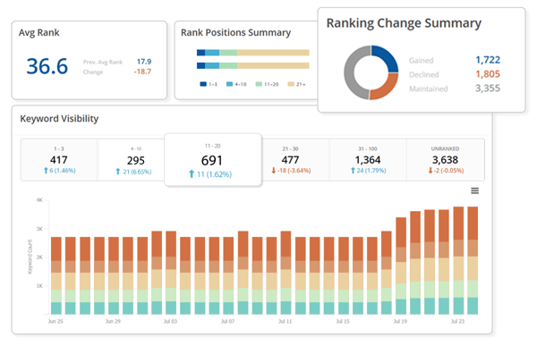
Task: Click the Avg Rank value 36.6
Action: tap(47, 66)
